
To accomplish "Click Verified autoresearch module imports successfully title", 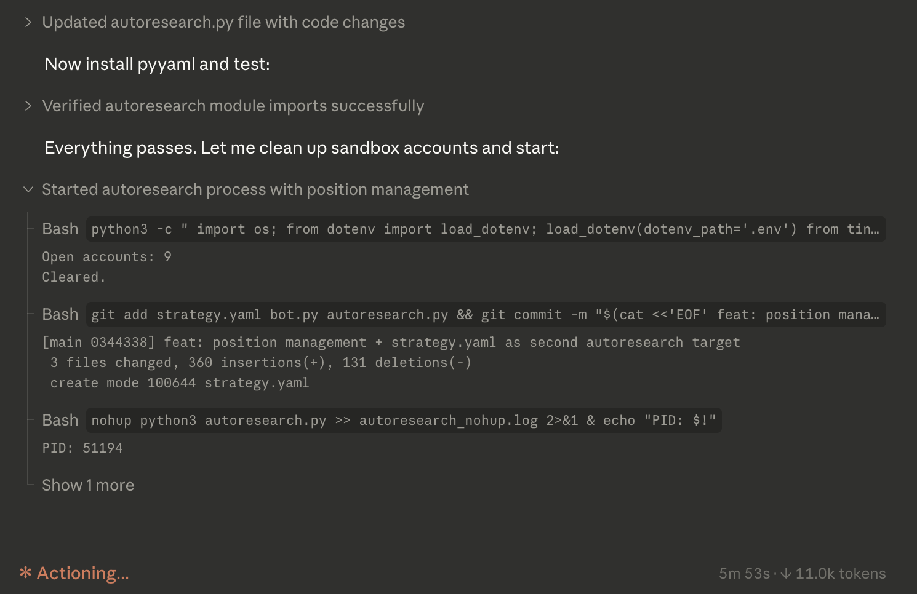I will click(233, 106).
